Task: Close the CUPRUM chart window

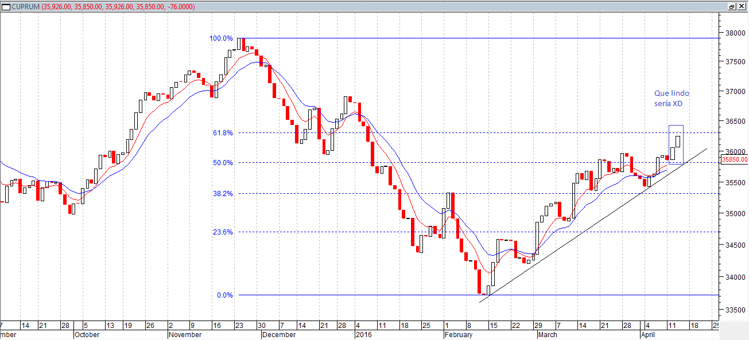Action: click(x=742, y=6)
